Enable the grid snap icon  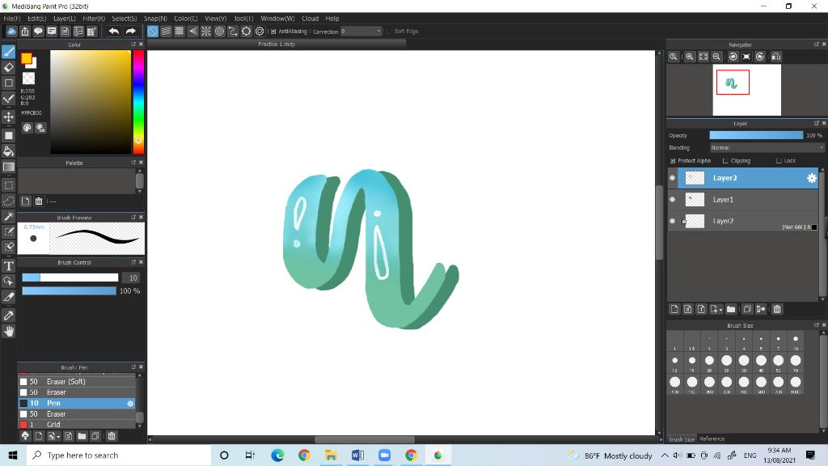(x=179, y=32)
